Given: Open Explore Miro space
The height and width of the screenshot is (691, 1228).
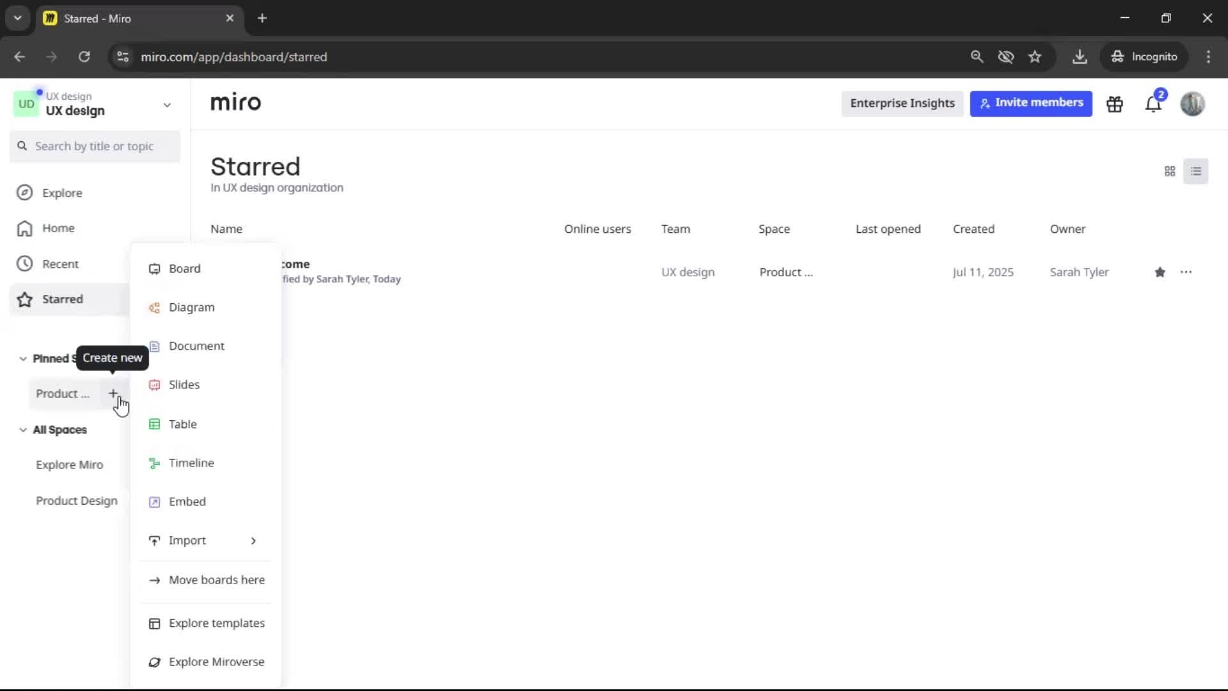Looking at the screenshot, I should [69, 465].
